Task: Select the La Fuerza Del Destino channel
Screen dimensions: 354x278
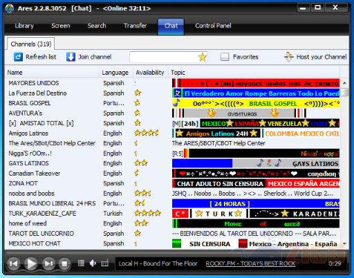Action: (37, 93)
